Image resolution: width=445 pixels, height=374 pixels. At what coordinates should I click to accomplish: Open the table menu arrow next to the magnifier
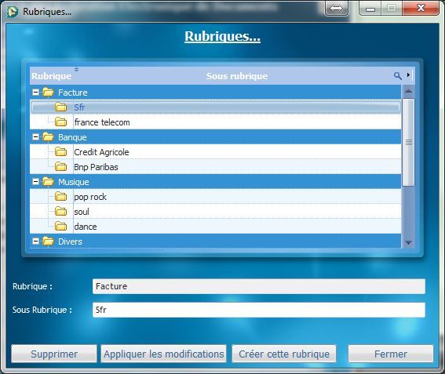(408, 75)
